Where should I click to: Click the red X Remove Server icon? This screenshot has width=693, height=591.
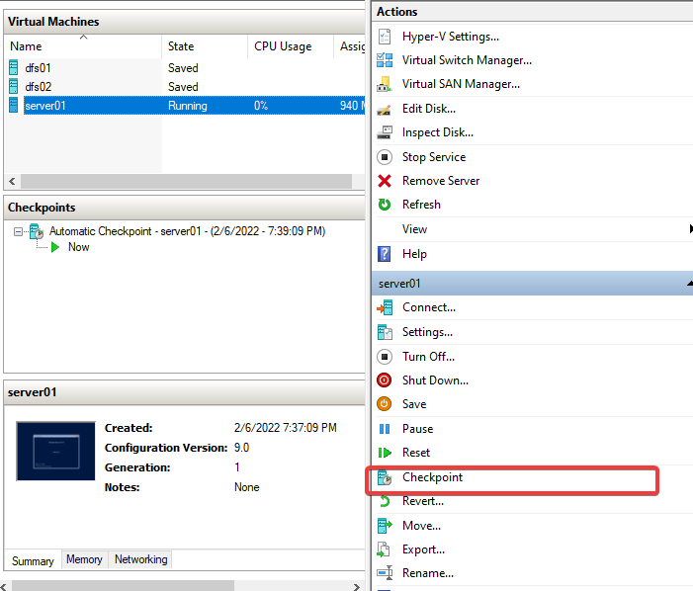click(x=385, y=181)
